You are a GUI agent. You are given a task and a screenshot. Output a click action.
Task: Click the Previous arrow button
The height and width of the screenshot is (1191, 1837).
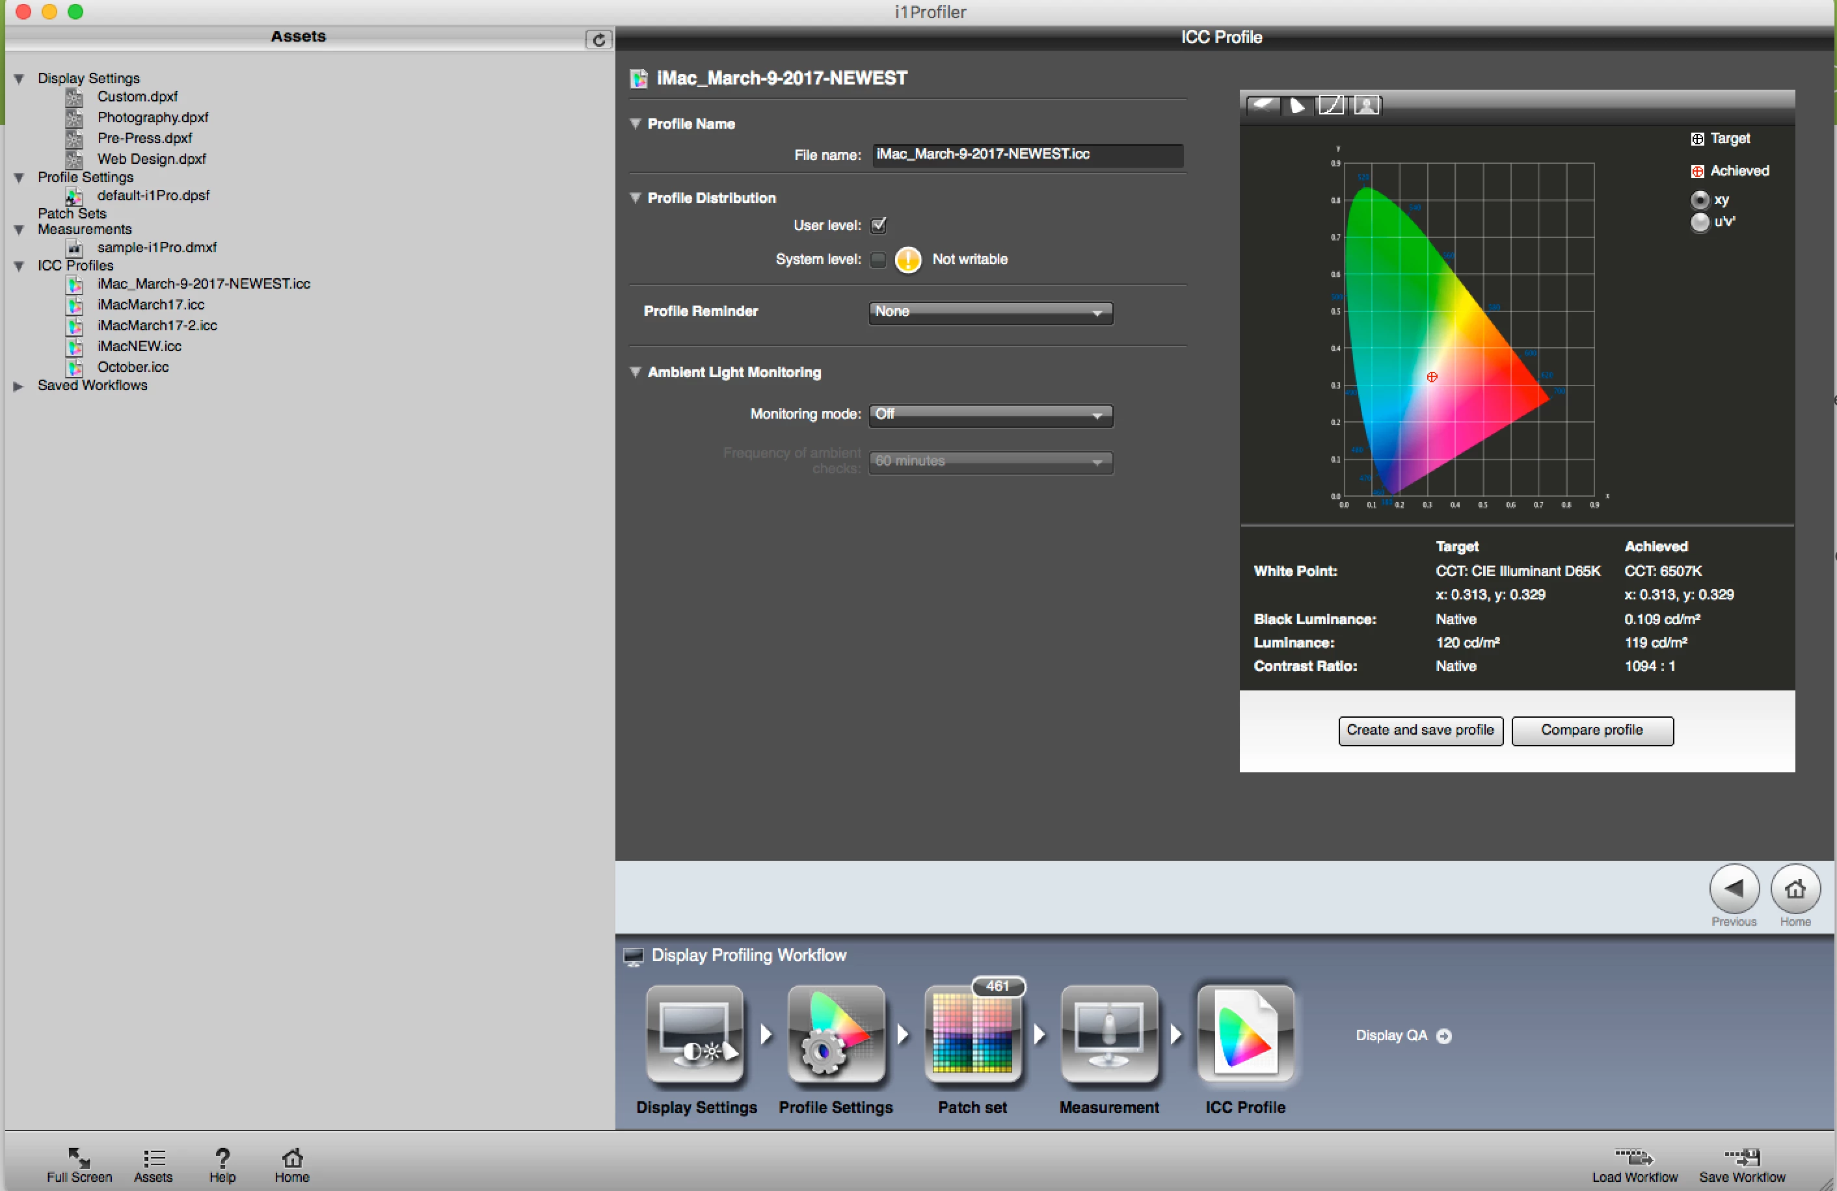[x=1734, y=889]
